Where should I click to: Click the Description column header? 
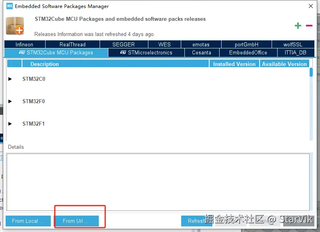(x=116, y=64)
